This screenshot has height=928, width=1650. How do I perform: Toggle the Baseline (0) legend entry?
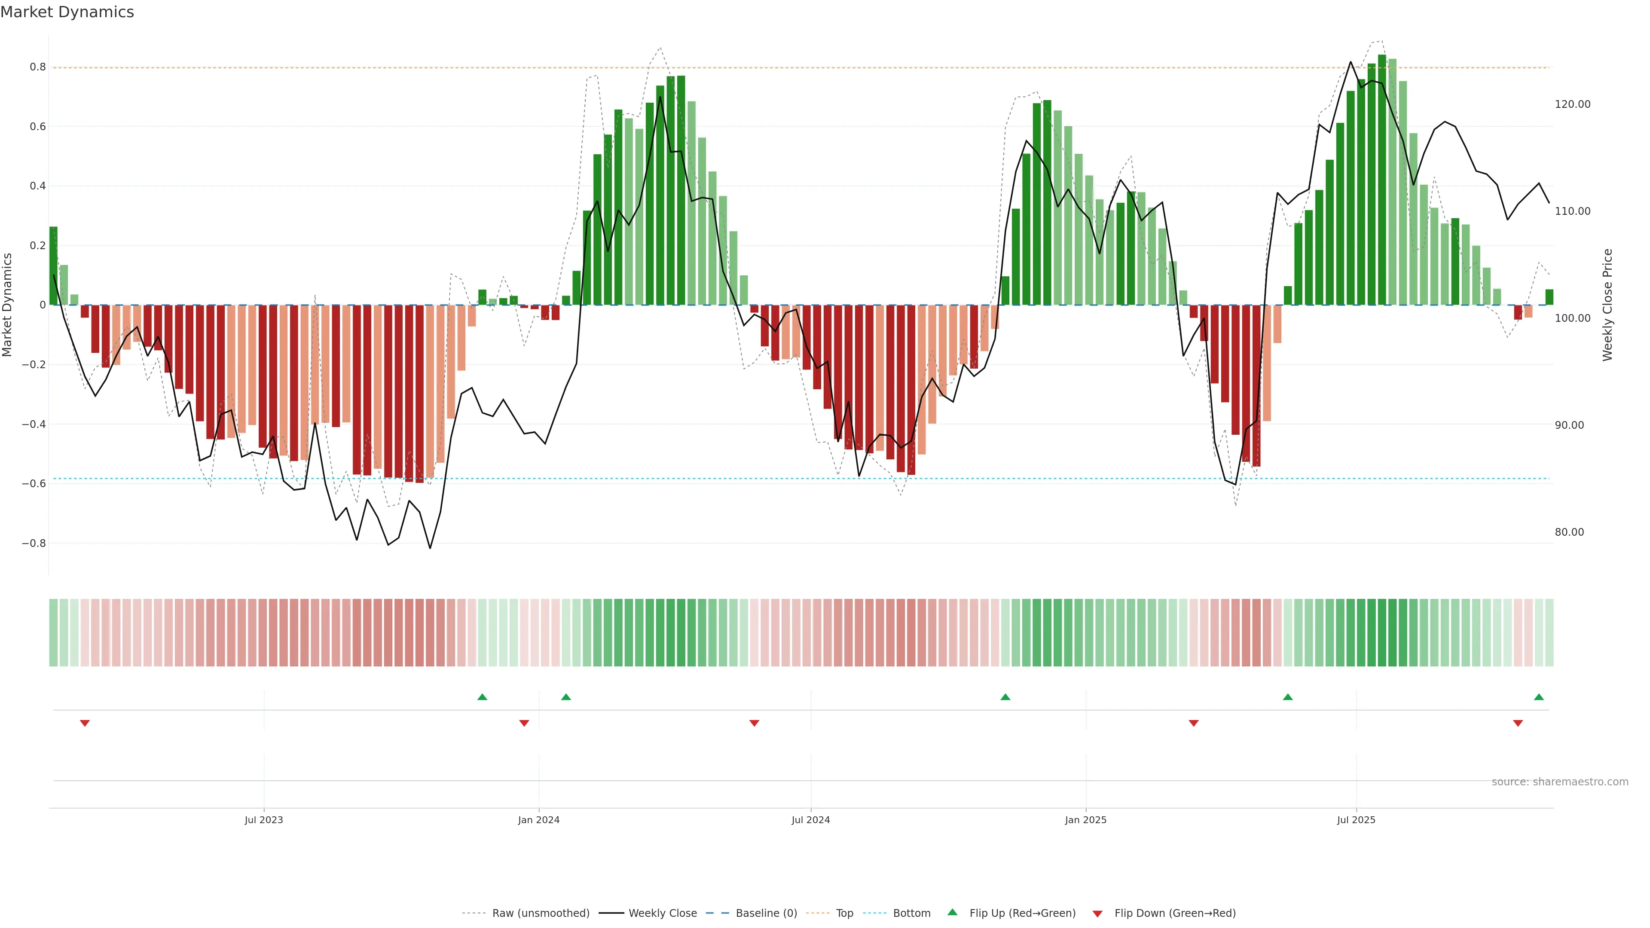pyautogui.click(x=766, y=913)
